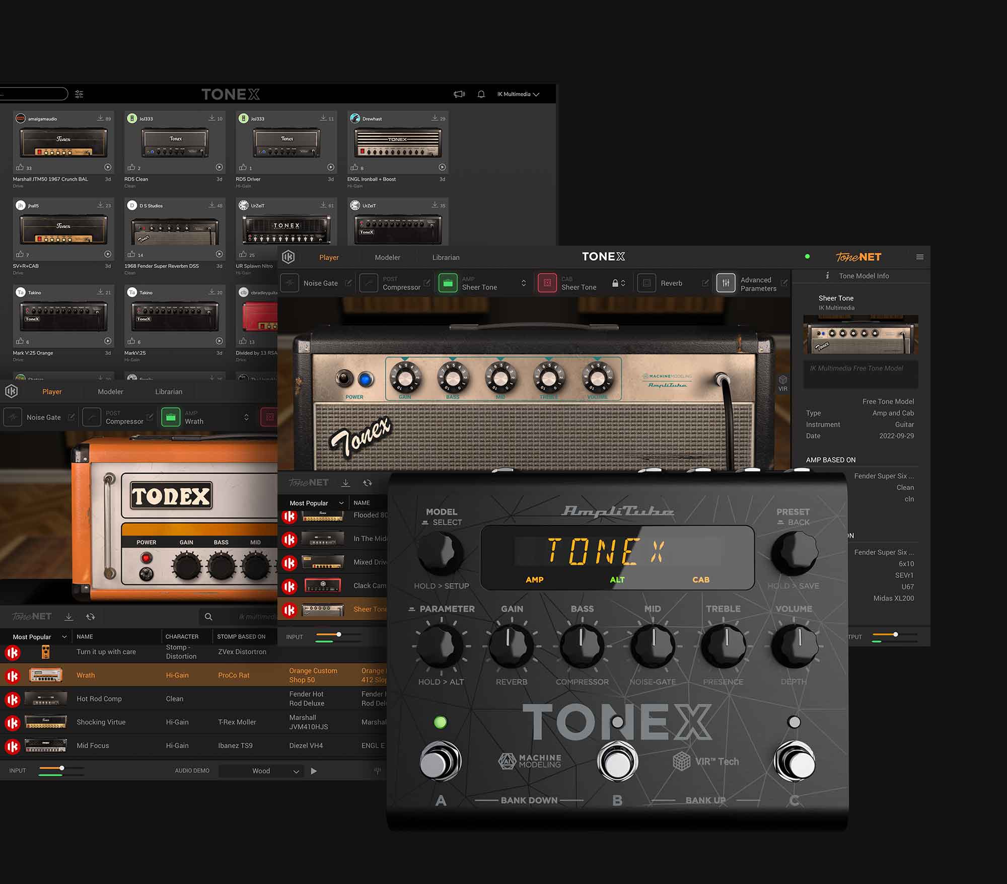1007x884 pixels.
Task: Select the Sheer Tone row in list
Action: point(332,609)
